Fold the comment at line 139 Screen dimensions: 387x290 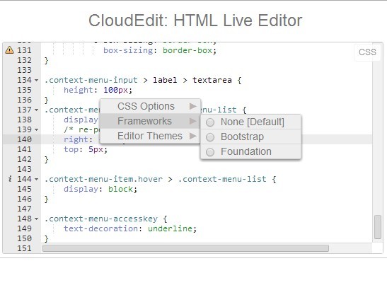(37, 129)
